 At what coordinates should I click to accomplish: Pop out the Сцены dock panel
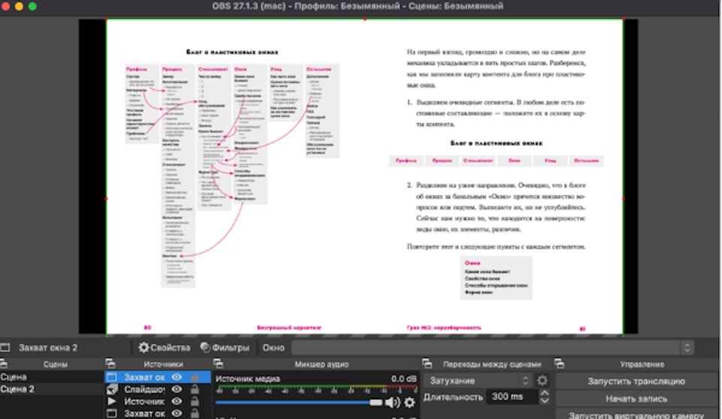(x=5, y=364)
